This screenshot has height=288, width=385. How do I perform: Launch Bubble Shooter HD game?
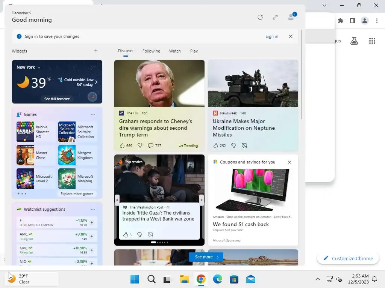[36, 132]
